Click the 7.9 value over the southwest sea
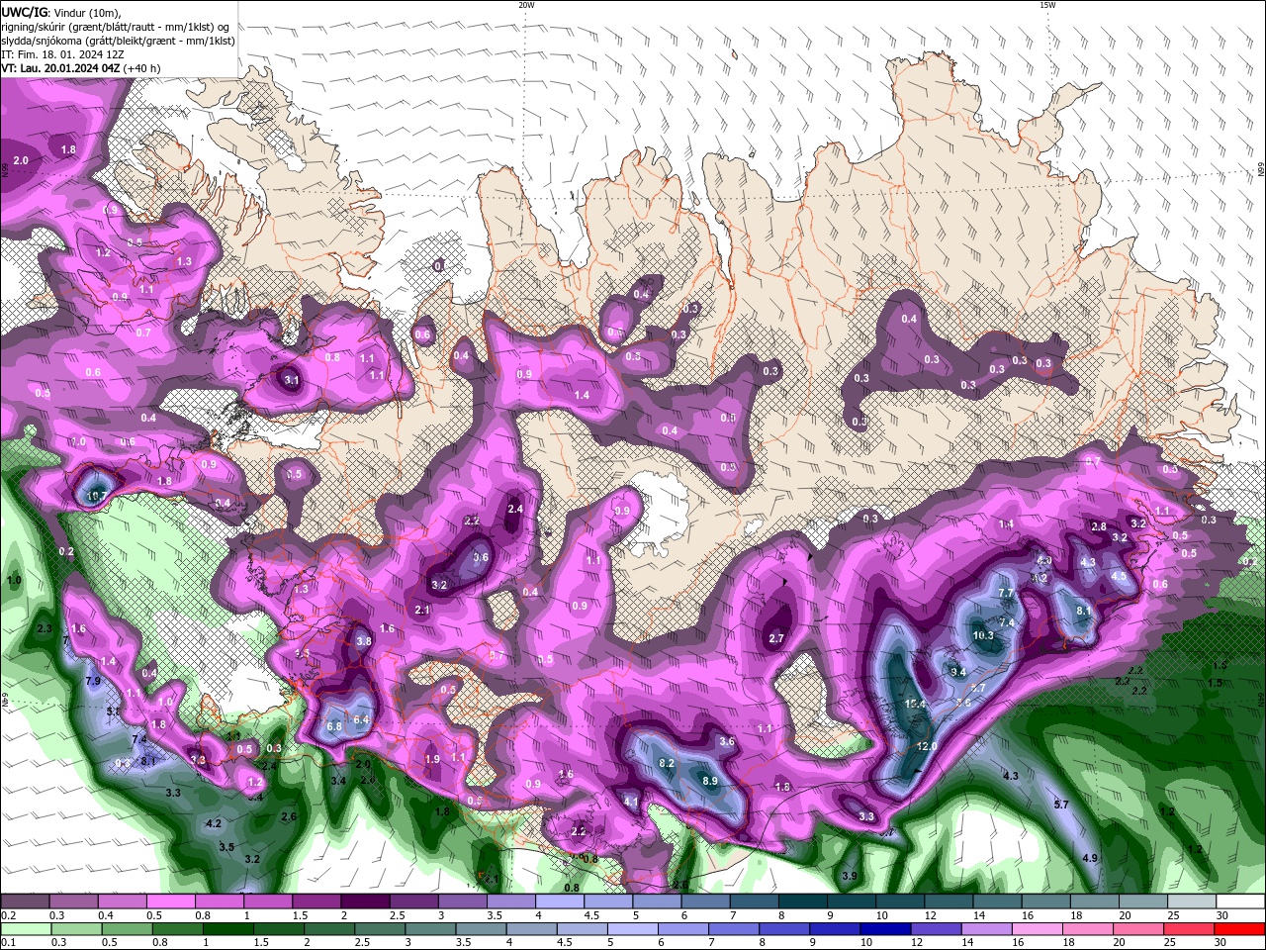The width and height of the screenshot is (1266, 950). point(94,681)
